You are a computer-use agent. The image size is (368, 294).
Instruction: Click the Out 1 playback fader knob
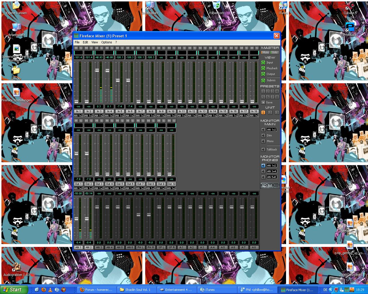tap(76, 154)
